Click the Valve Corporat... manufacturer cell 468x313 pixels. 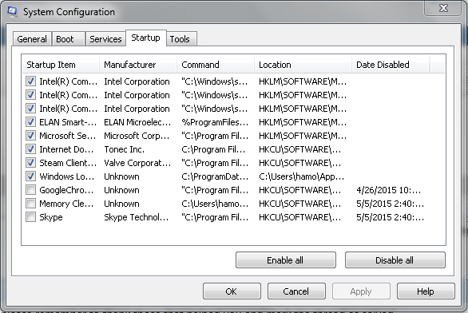click(x=137, y=163)
